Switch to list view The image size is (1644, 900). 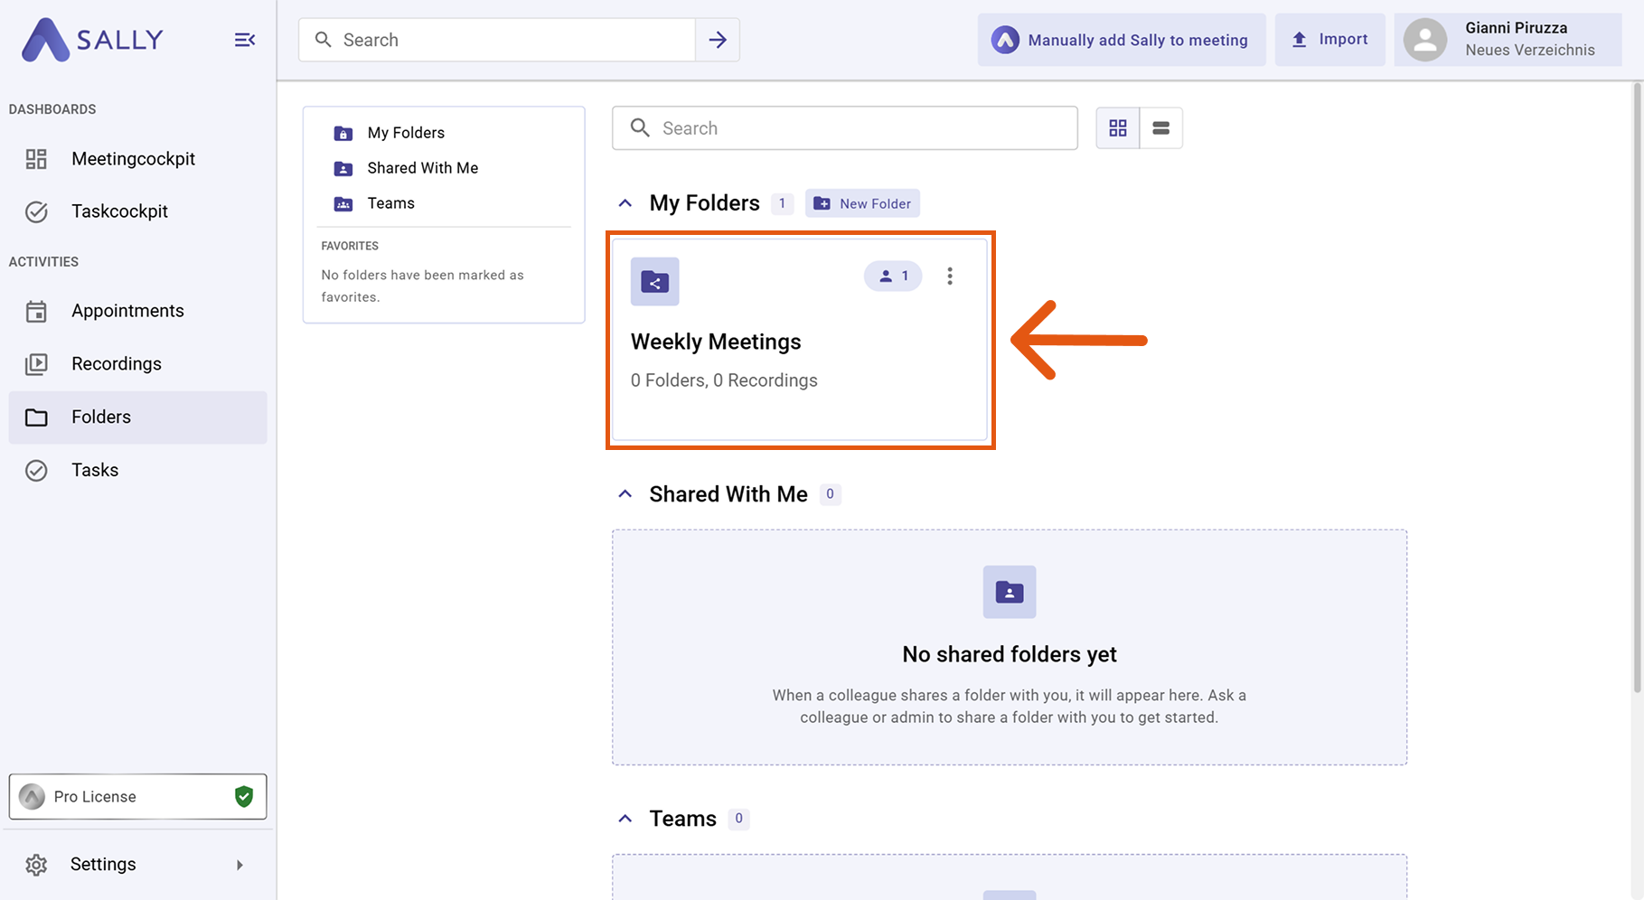[1161, 128]
